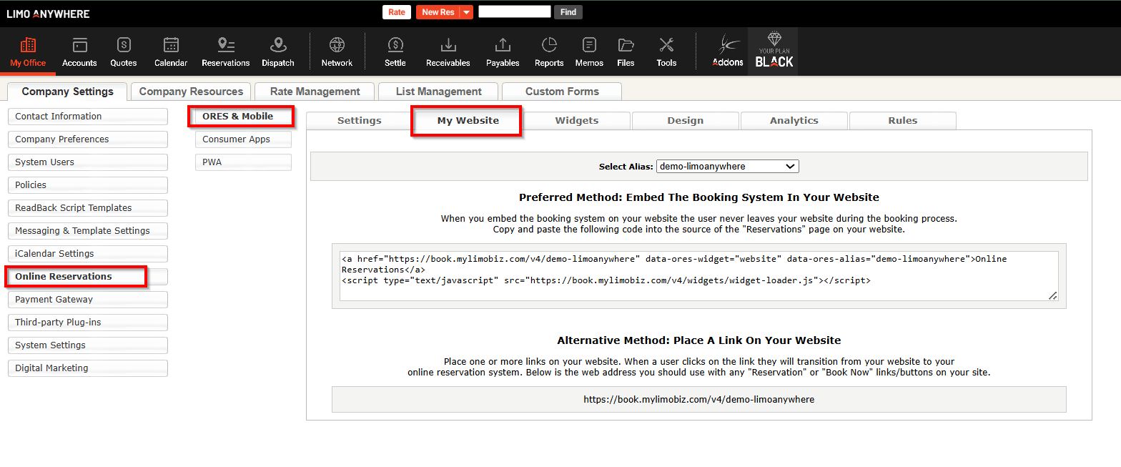
Task: Click the search field beside Find
Action: pyautogui.click(x=514, y=12)
